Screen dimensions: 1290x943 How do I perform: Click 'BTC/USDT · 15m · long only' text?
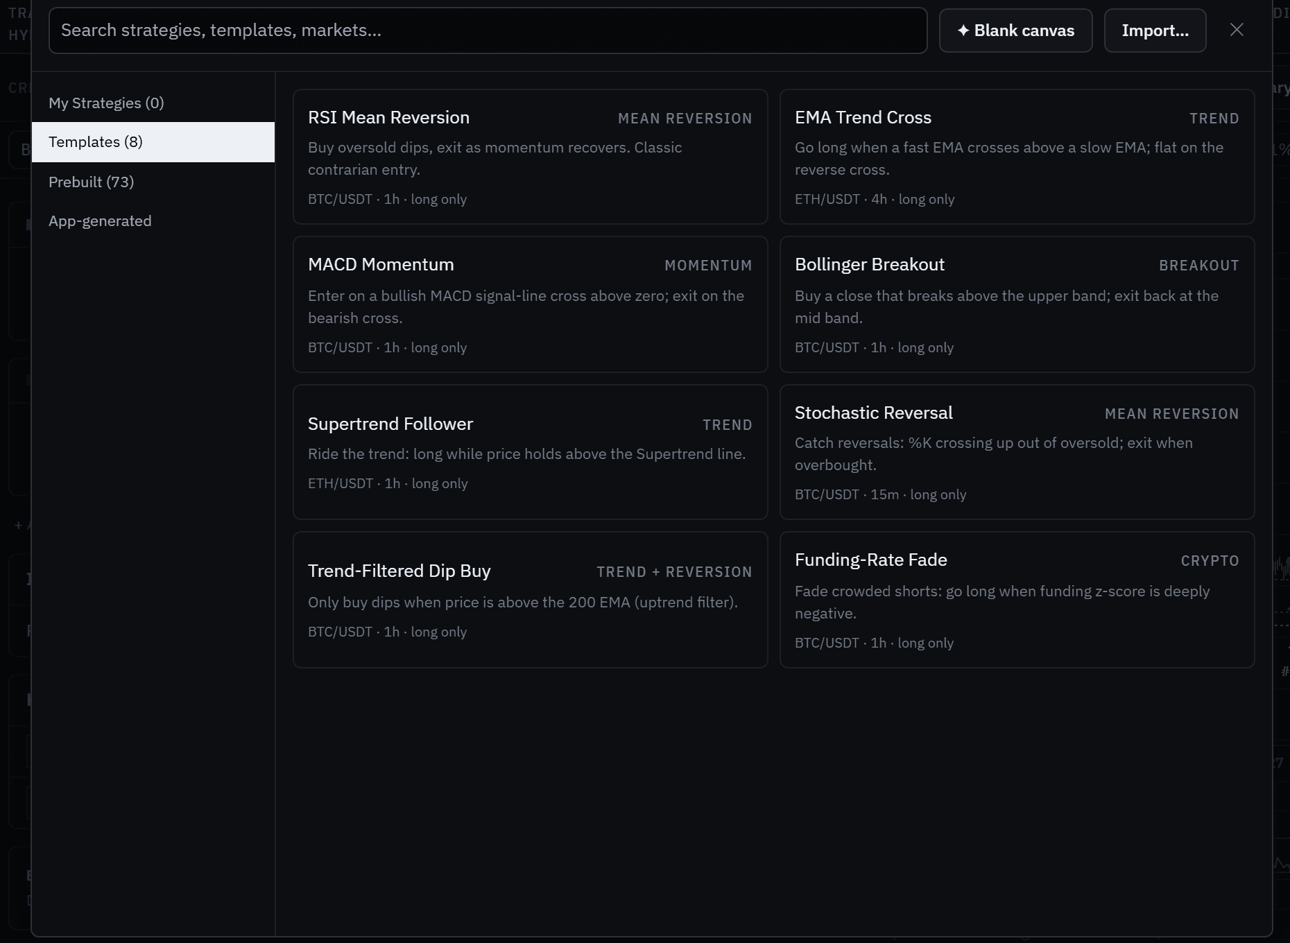880,494
